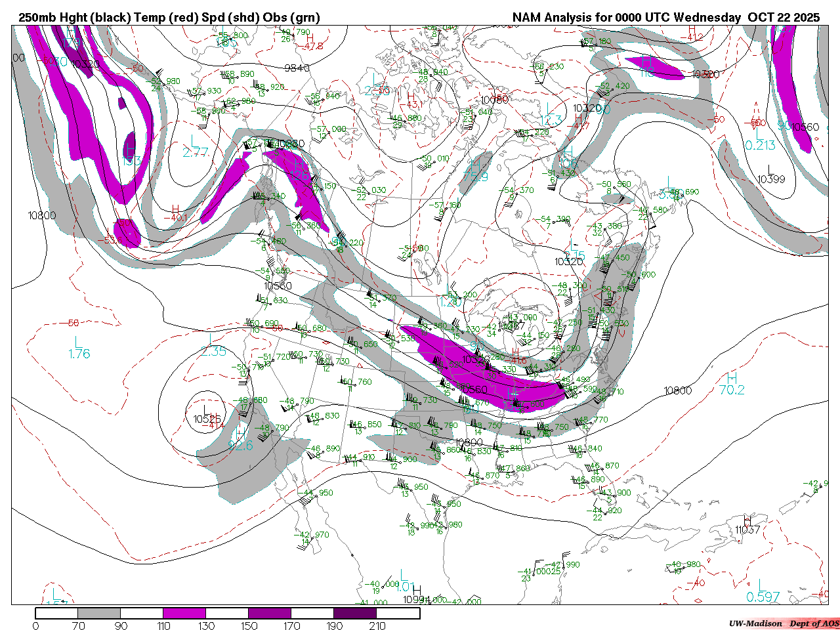840x630 pixels.
Task: Click the magenta 110–130 legend swatch
Action: coord(184,613)
